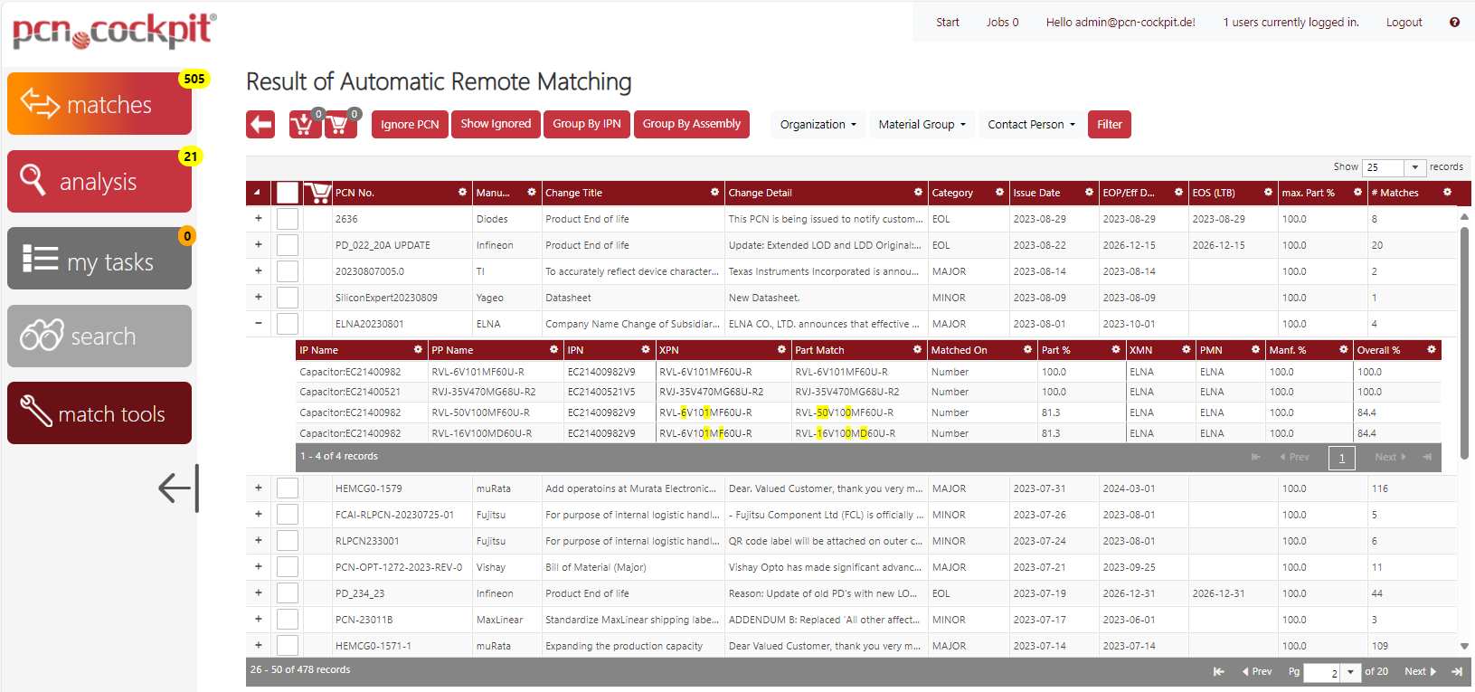Open my tasks in sidebar
The height and width of the screenshot is (692, 1475).
pyautogui.click(x=99, y=259)
